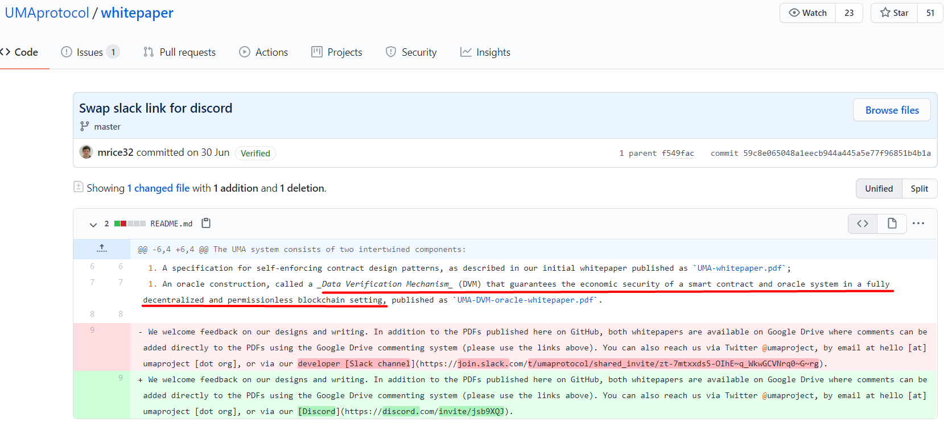Open the Actions tab
The width and height of the screenshot is (944, 426).
[263, 52]
